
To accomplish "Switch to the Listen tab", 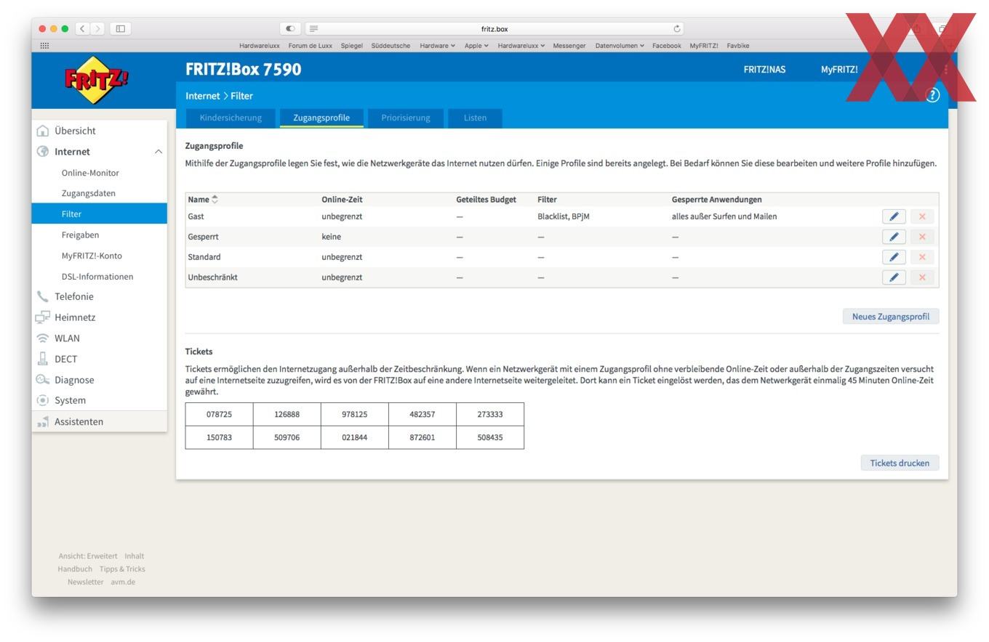I will coord(475,118).
